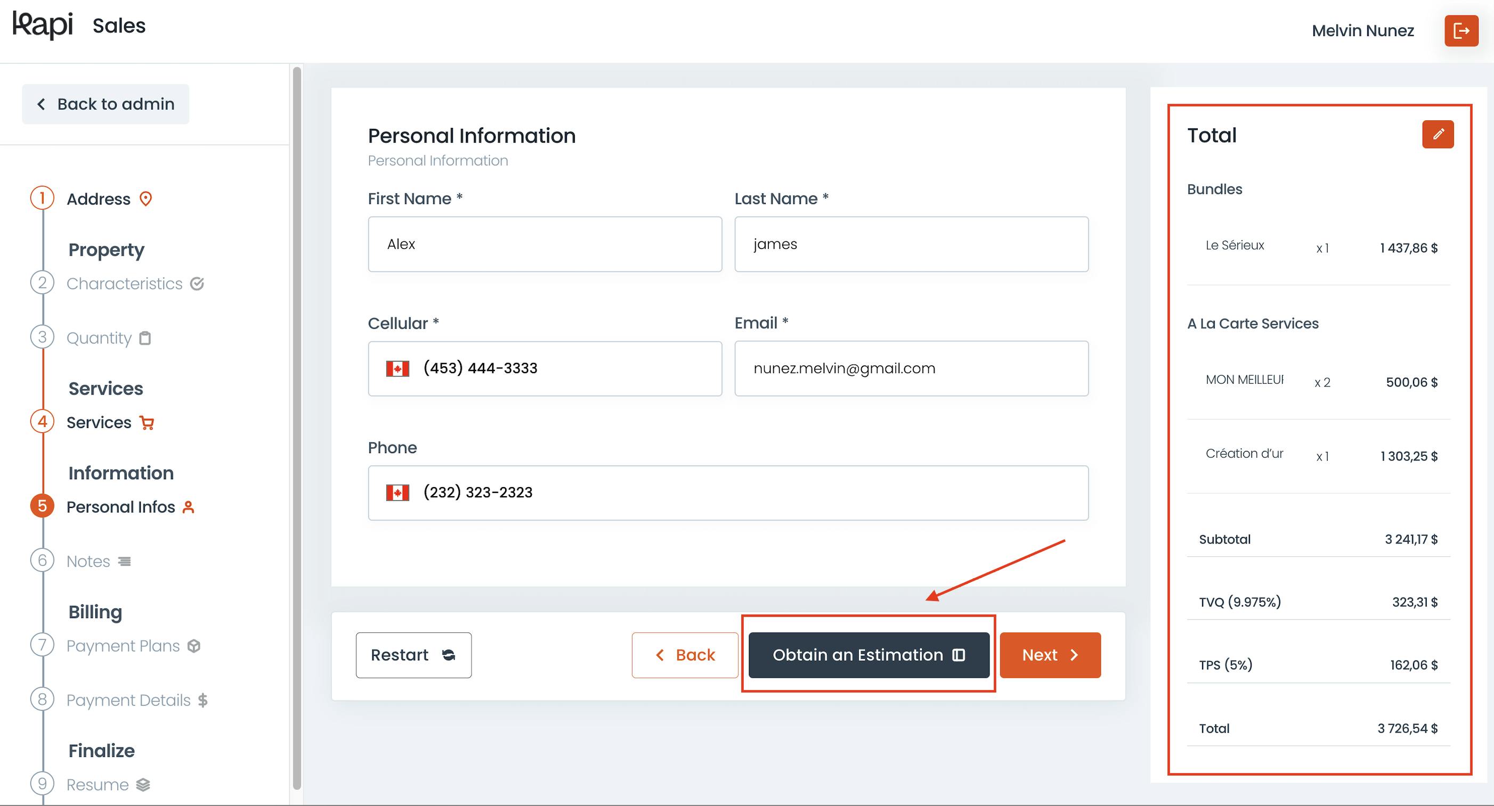The width and height of the screenshot is (1494, 806).
Task: Click the Characteristics check badge icon
Action: (x=197, y=283)
